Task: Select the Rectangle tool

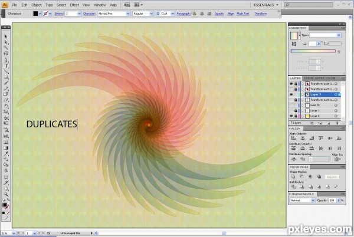Action: point(6,77)
